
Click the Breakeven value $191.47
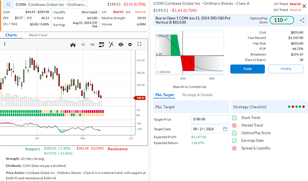(297, 54)
